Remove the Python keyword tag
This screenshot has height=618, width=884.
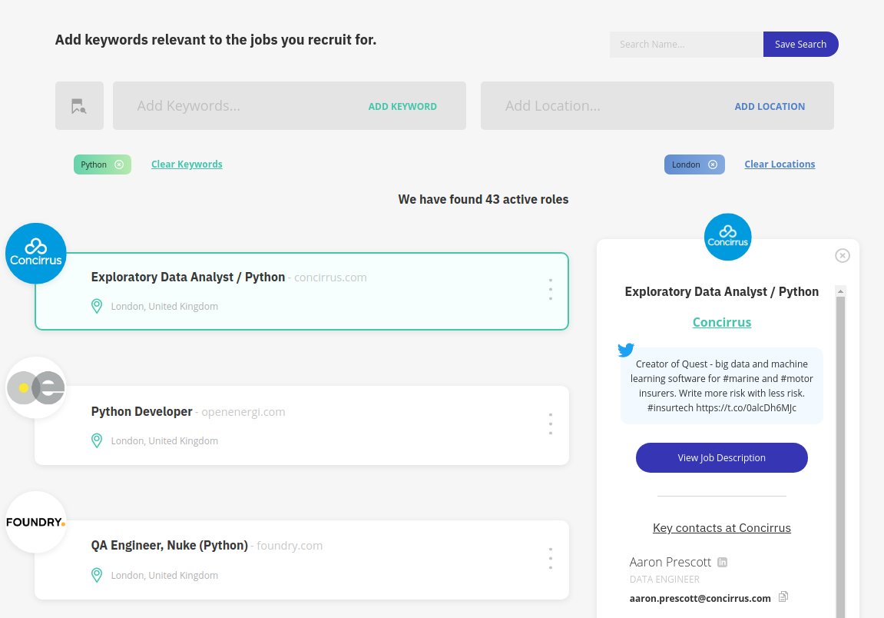(119, 164)
